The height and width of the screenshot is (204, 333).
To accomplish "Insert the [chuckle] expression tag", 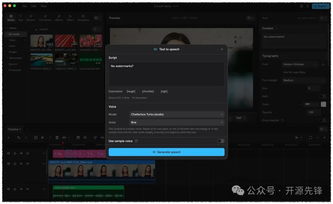I will point(148,91).
